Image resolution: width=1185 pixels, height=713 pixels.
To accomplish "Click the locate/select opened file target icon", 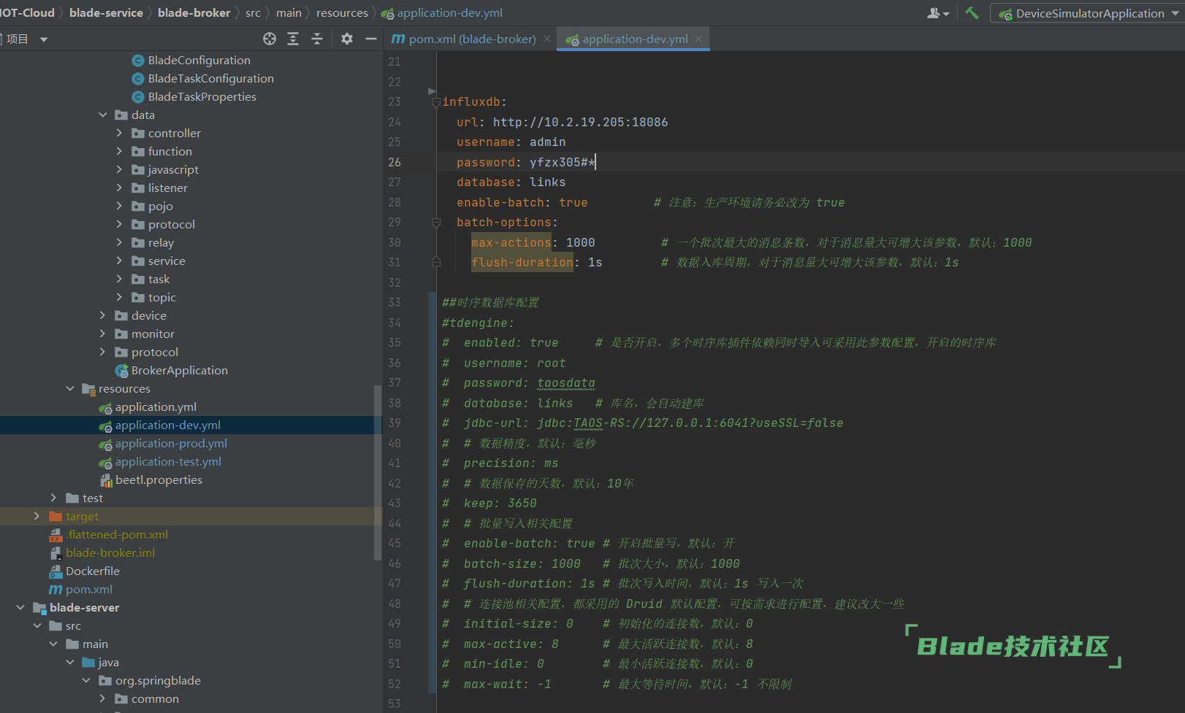I will [270, 39].
